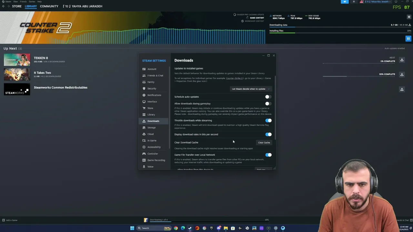The height and width of the screenshot is (232, 413).
Task: Open Family settings section
Action: (x=153, y=82)
